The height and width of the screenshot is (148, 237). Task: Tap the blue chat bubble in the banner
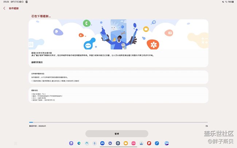point(88,45)
